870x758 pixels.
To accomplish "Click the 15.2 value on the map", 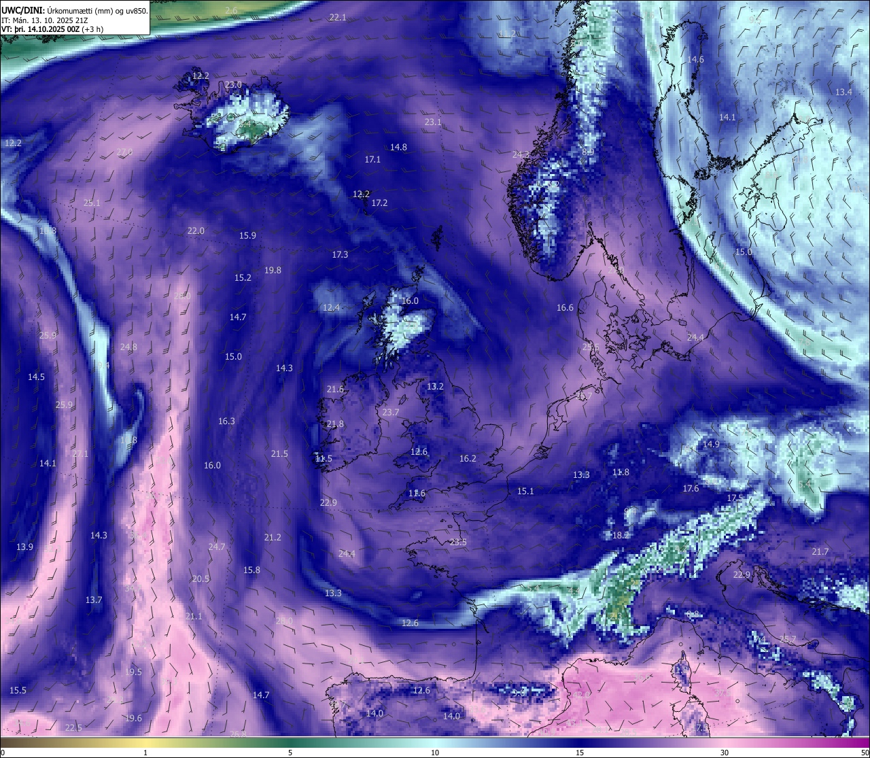I will coord(243,277).
